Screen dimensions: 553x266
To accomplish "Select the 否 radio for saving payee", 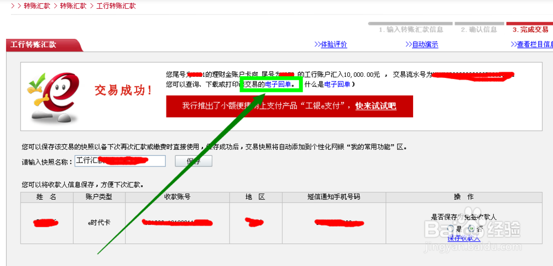I will click(x=471, y=228).
